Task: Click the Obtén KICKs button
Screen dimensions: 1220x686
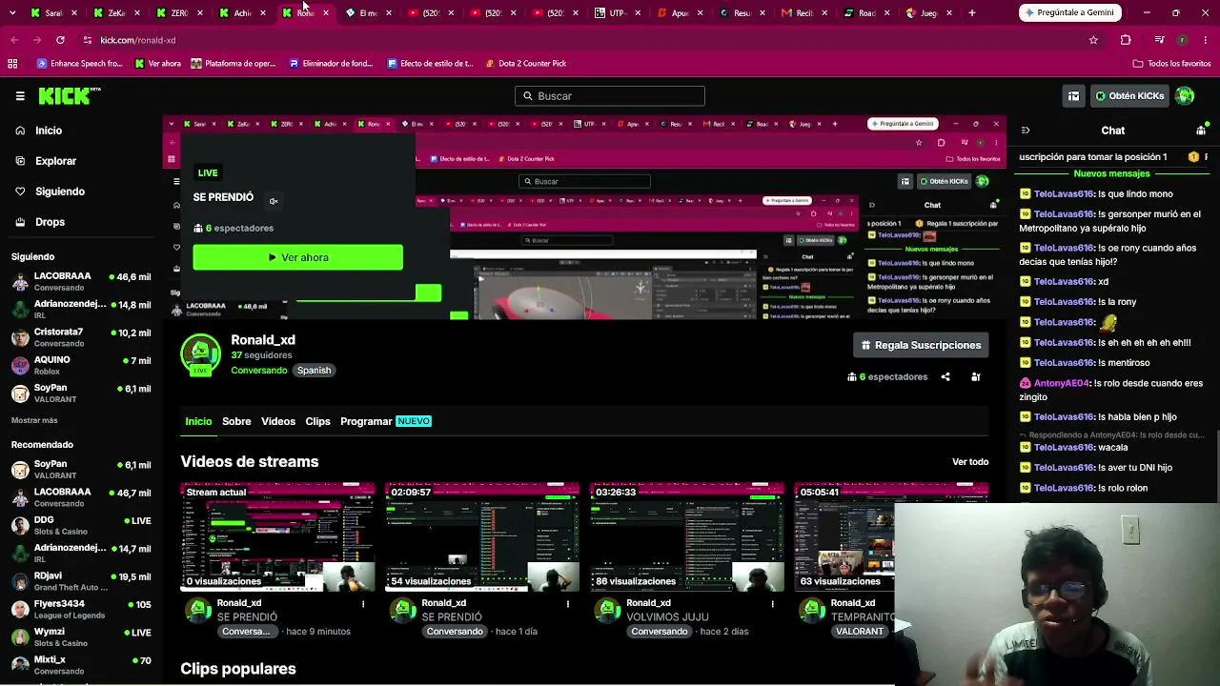Action: (1130, 96)
